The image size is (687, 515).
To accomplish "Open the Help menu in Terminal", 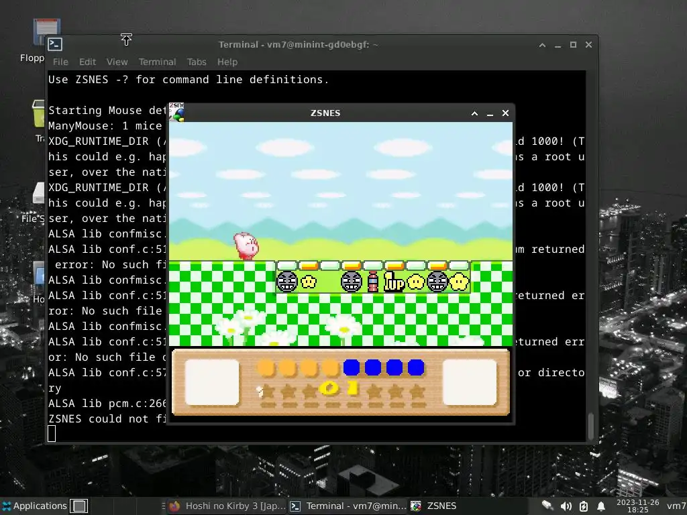I will [227, 62].
